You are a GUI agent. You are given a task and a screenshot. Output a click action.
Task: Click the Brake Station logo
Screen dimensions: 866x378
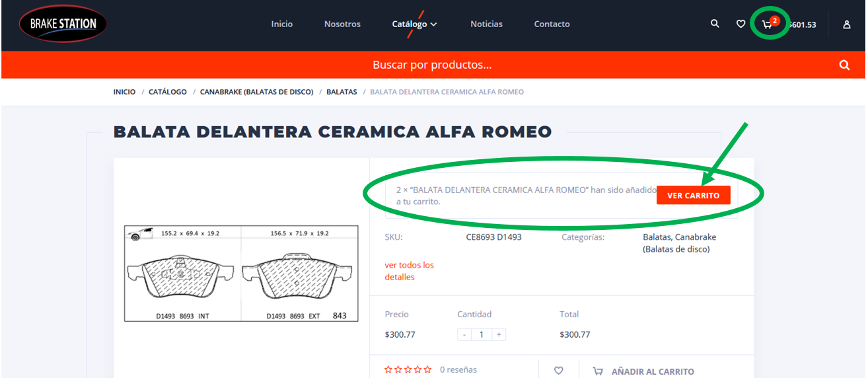[x=63, y=24]
